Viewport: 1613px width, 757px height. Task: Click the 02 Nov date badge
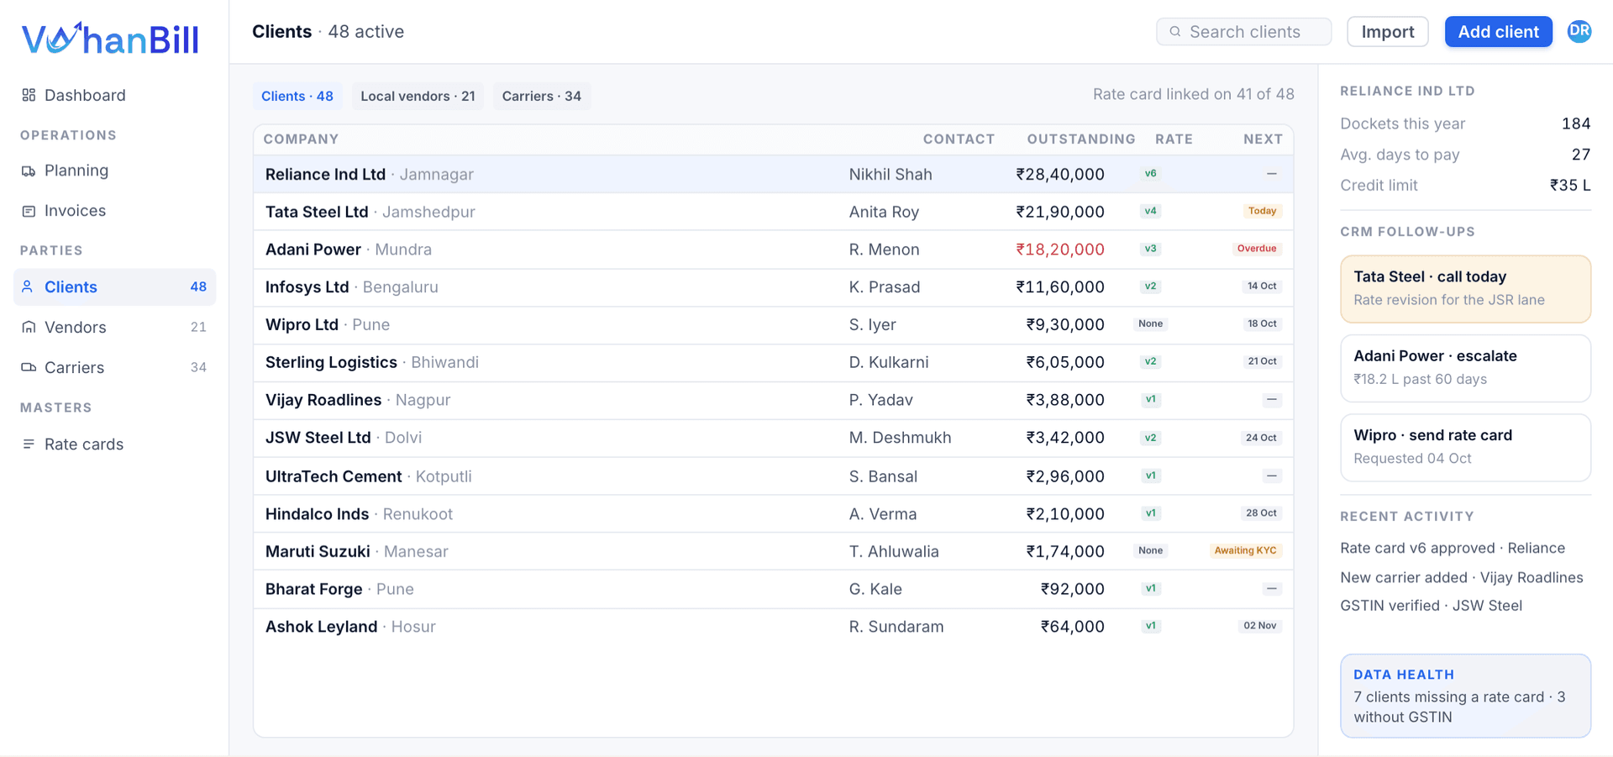coord(1260,626)
